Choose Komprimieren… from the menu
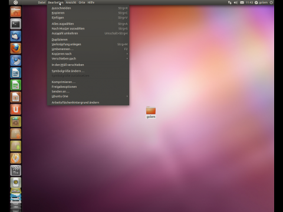The width and height of the screenshot is (283, 212). coord(88,82)
